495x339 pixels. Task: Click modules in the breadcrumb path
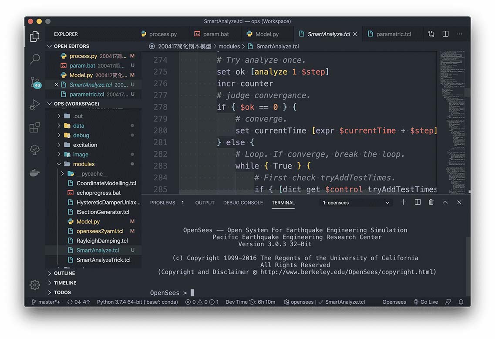(229, 47)
